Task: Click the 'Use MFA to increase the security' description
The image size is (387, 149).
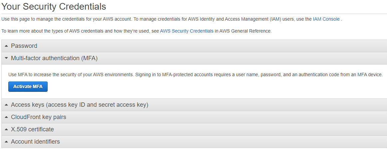Action: click(195, 74)
